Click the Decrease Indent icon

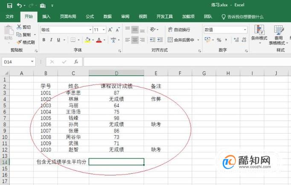tap(153, 40)
